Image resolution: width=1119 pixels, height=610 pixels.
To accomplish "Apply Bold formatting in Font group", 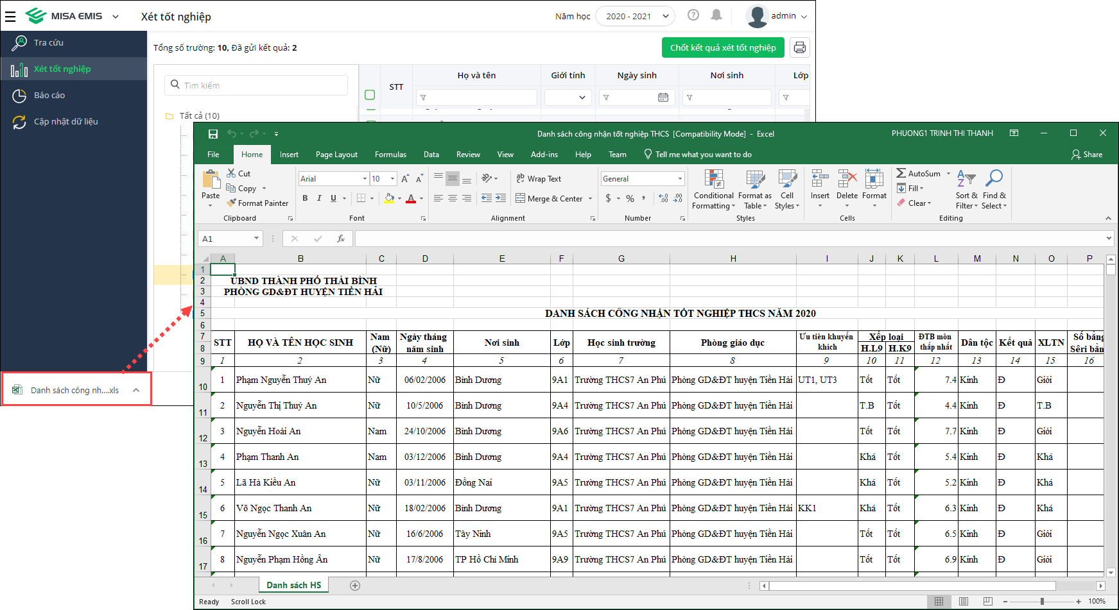I will click(305, 198).
